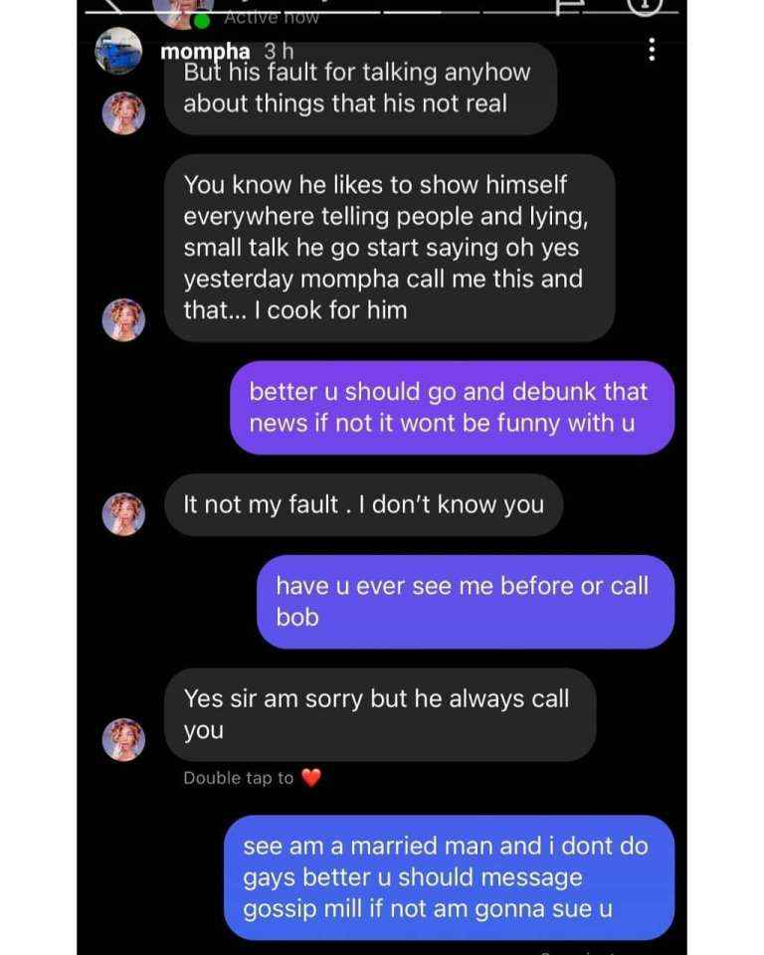Tap mompha's round profile picture
764x955 pixels.
tap(118, 51)
